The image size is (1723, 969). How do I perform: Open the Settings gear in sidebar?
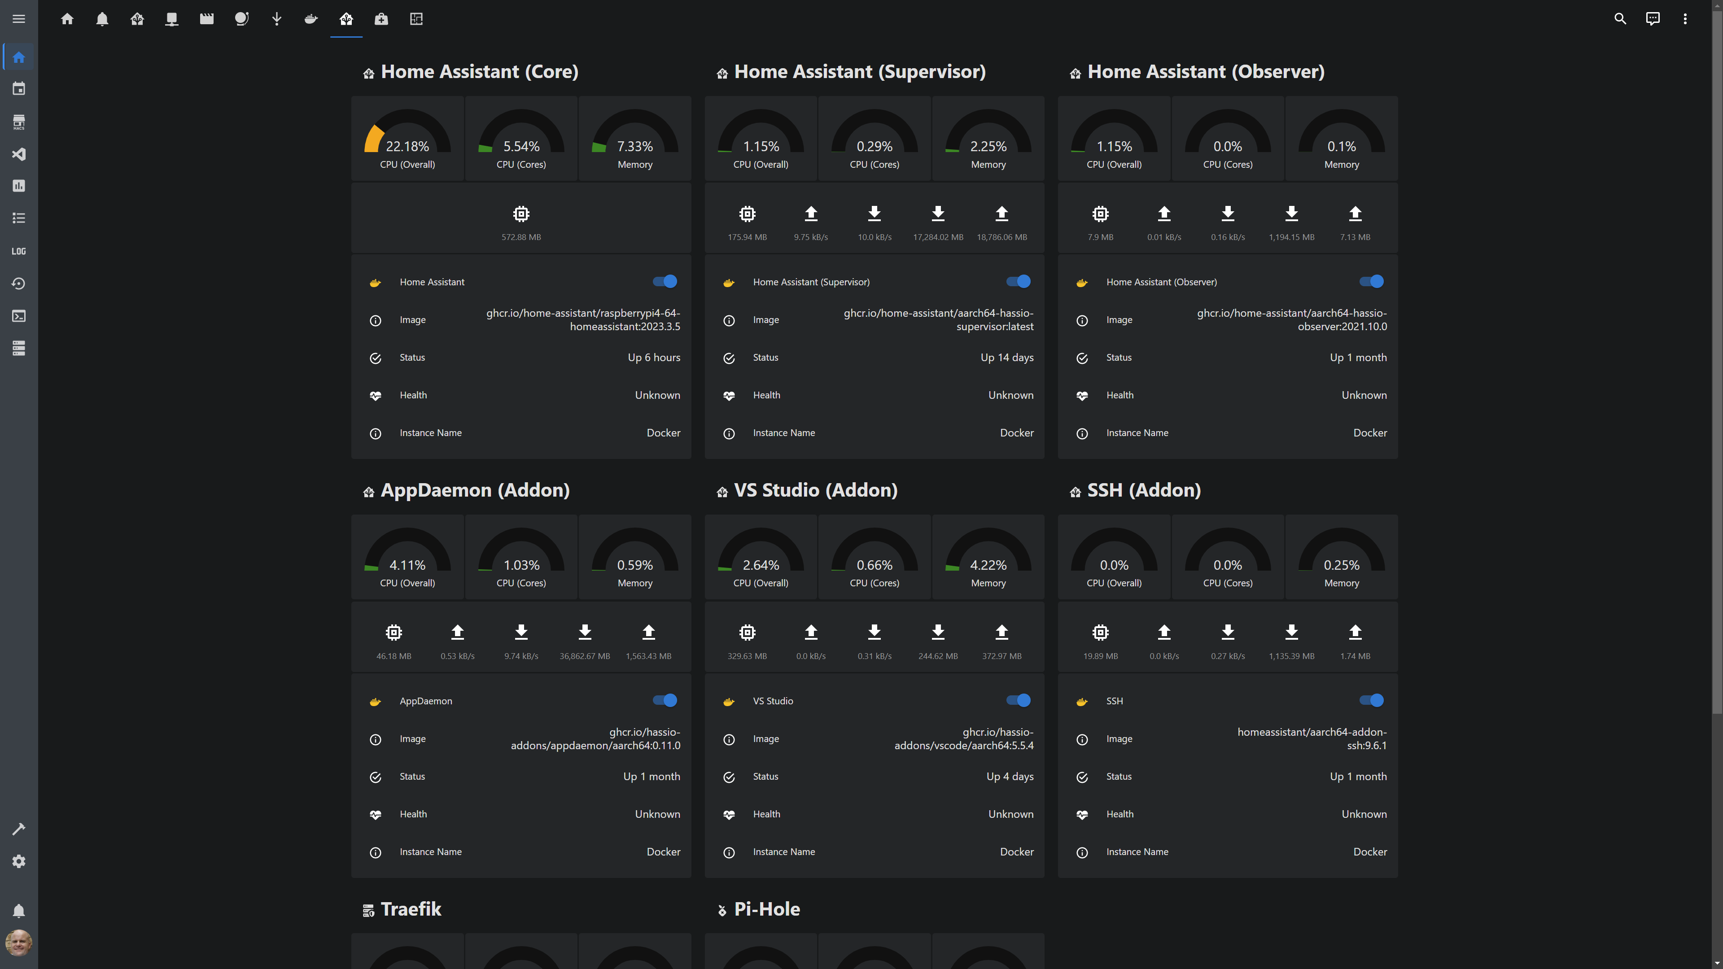tap(19, 861)
